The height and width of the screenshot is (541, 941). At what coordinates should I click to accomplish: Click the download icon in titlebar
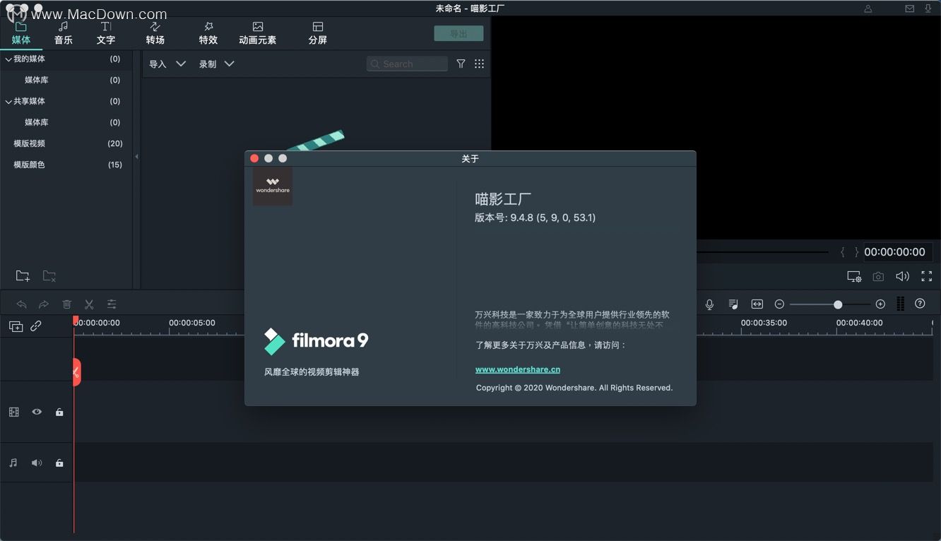(x=928, y=8)
